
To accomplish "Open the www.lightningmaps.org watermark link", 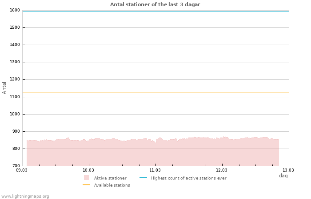I will point(25,196).
